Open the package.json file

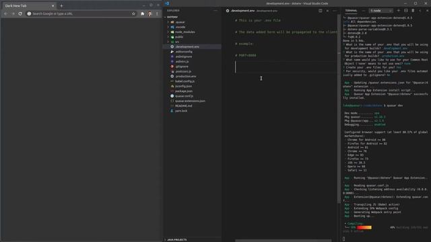(x=184, y=91)
